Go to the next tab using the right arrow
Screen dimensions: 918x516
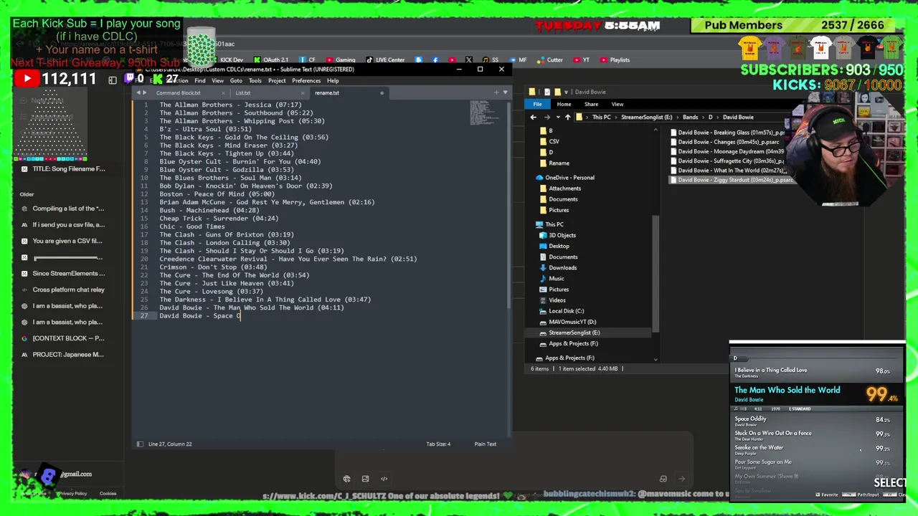[145, 92]
